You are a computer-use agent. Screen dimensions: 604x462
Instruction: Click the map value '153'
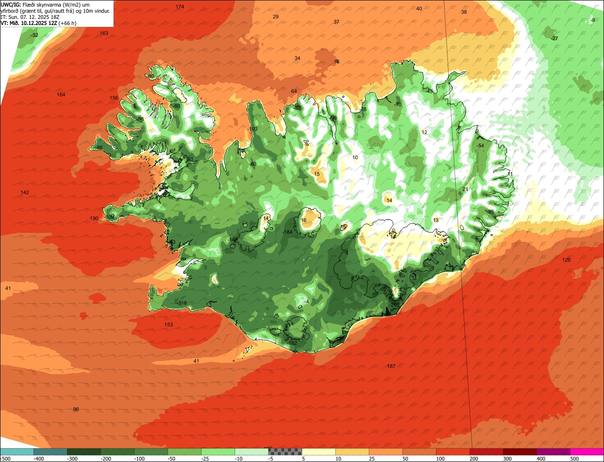tap(168, 325)
